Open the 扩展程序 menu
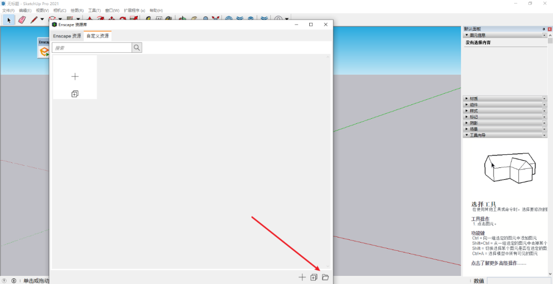The width and height of the screenshot is (553, 284). [134, 10]
